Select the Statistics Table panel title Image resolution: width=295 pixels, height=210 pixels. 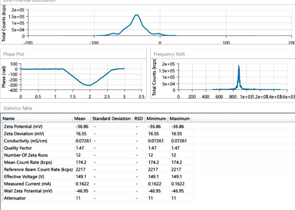pyautogui.click(x=18, y=108)
